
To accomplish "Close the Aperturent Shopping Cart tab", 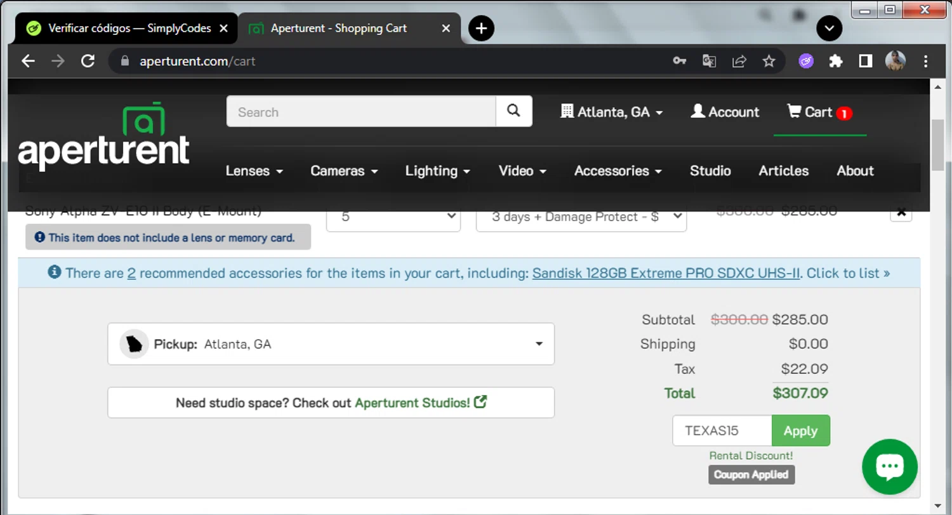I will 446,28.
